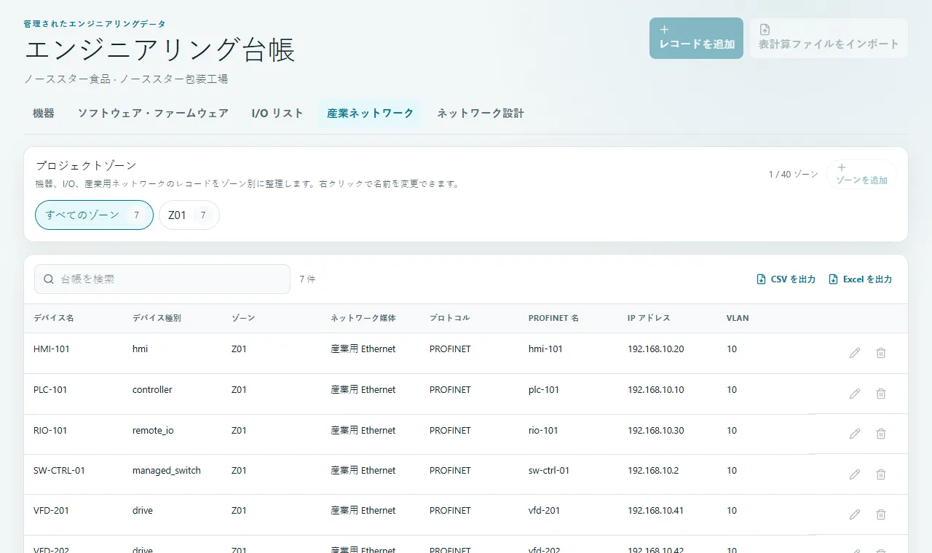Image resolution: width=932 pixels, height=553 pixels.
Task: Click the VLAN column header
Action: [x=738, y=318]
